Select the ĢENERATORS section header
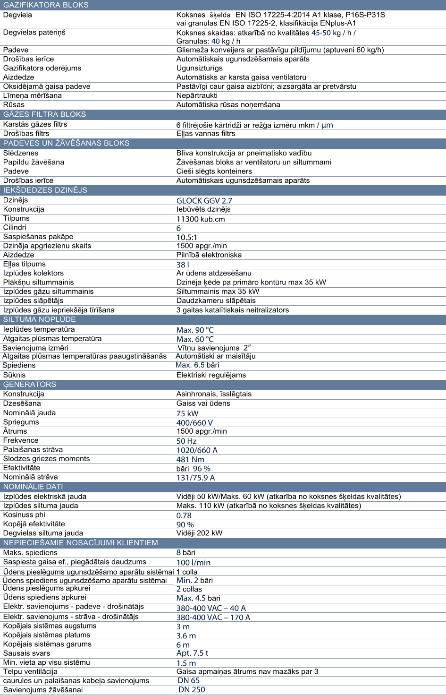Image resolution: width=446 pixels, height=695 pixels. point(223,385)
